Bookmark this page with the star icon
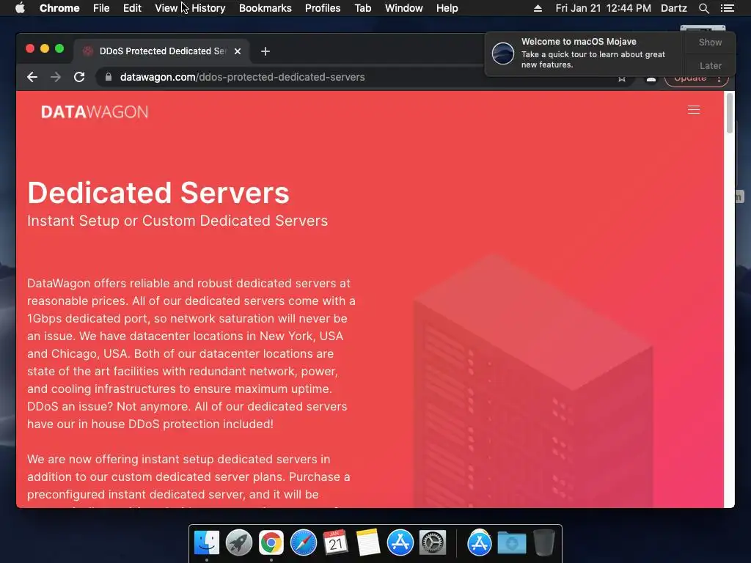 point(622,79)
